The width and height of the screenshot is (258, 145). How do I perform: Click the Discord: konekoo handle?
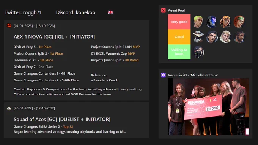(76, 12)
